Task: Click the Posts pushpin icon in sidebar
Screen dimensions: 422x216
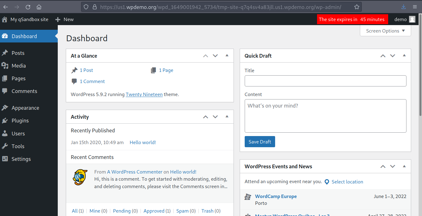Action: (5, 53)
